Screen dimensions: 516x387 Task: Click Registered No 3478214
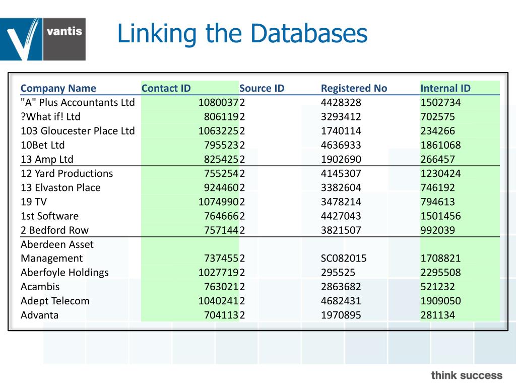point(341,202)
